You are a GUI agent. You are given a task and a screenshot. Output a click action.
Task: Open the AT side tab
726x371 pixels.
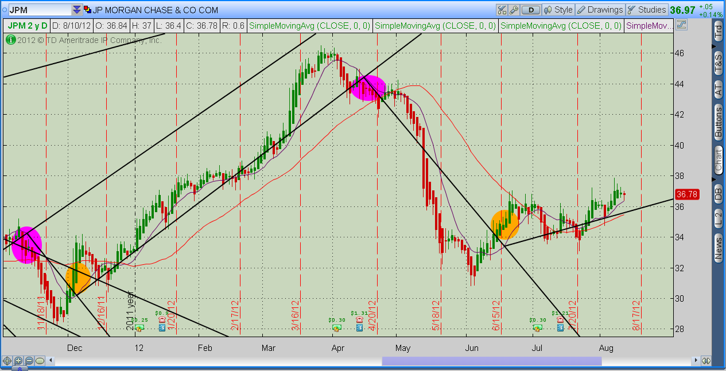718,89
